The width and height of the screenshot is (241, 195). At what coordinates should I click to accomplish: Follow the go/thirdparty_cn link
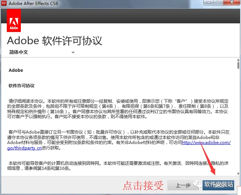(x=24, y=148)
